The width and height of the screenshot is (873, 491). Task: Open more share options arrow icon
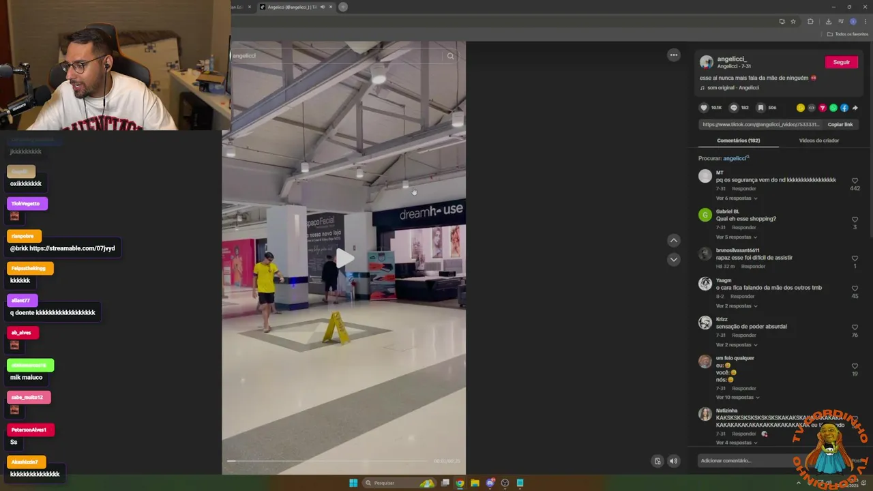point(855,108)
